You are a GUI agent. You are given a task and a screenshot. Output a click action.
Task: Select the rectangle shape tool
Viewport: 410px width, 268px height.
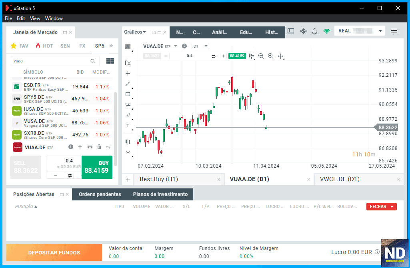pyautogui.click(x=128, y=94)
